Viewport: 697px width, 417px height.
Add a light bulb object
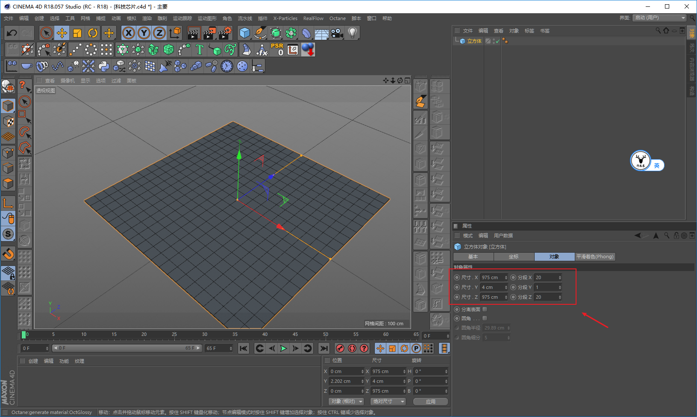353,33
